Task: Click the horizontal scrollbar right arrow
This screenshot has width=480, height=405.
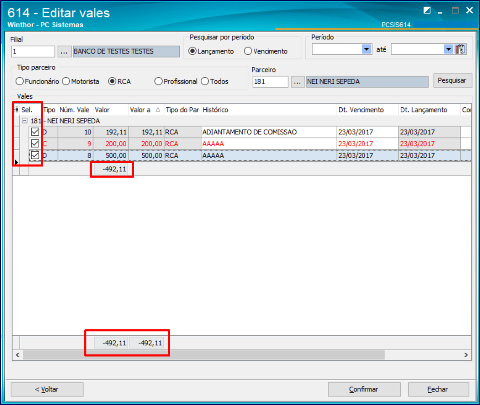Action: coord(466,355)
